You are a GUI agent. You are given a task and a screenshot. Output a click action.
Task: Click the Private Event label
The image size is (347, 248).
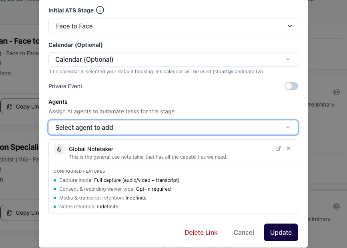[x=65, y=86]
